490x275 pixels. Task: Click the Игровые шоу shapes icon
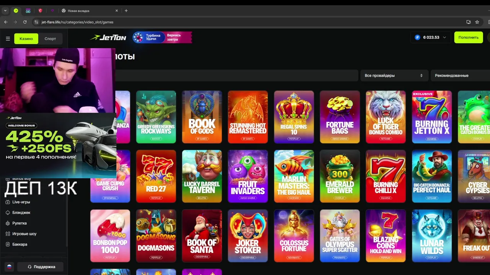(8, 234)
